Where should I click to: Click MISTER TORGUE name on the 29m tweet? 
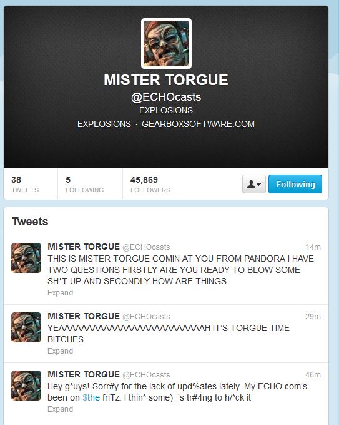click(84, 316)
